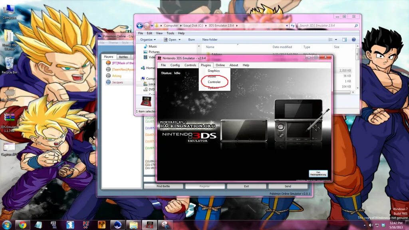Open emulator Controls menu

[x=190, y=65]
